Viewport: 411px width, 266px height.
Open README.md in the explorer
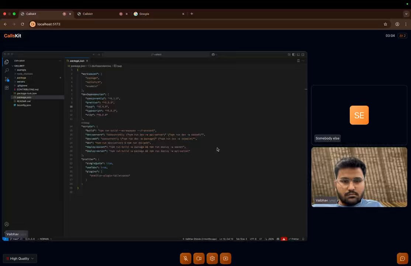pyautogui.click(x=24, y=101)
